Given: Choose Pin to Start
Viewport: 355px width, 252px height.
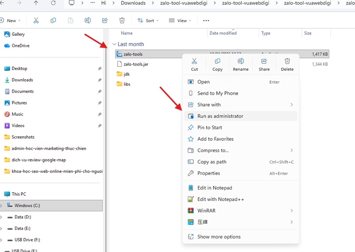Looking at the screenshot, I should pyautogui.click(x=241, y=128).
